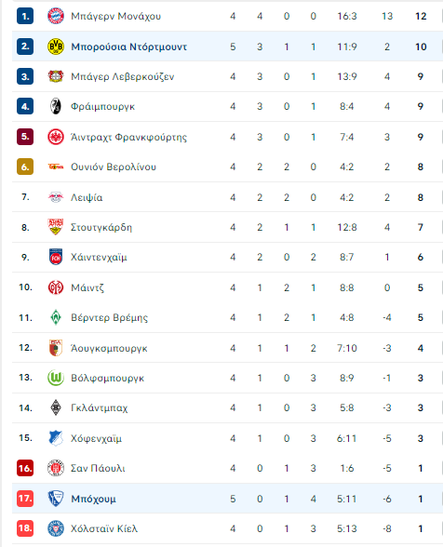Click the Freiburg club crest

click(56, 106)
